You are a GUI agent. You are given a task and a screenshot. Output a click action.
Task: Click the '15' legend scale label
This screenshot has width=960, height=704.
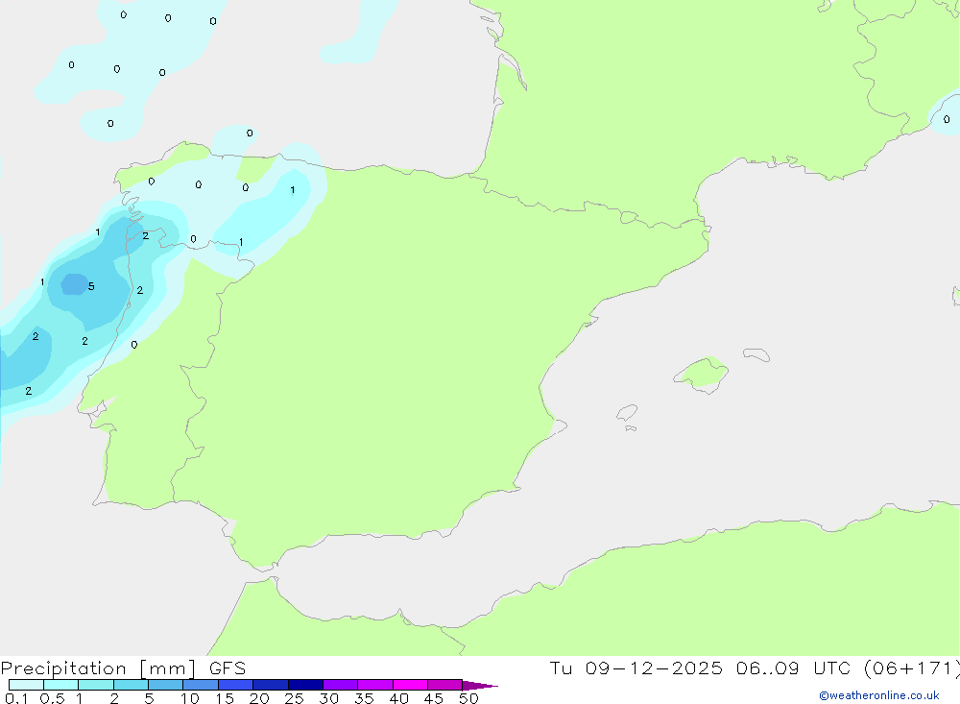225,698
